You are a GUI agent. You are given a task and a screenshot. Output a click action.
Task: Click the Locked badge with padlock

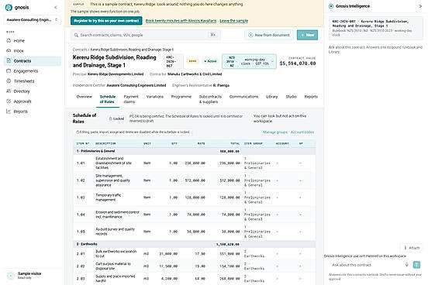[116, 118]
